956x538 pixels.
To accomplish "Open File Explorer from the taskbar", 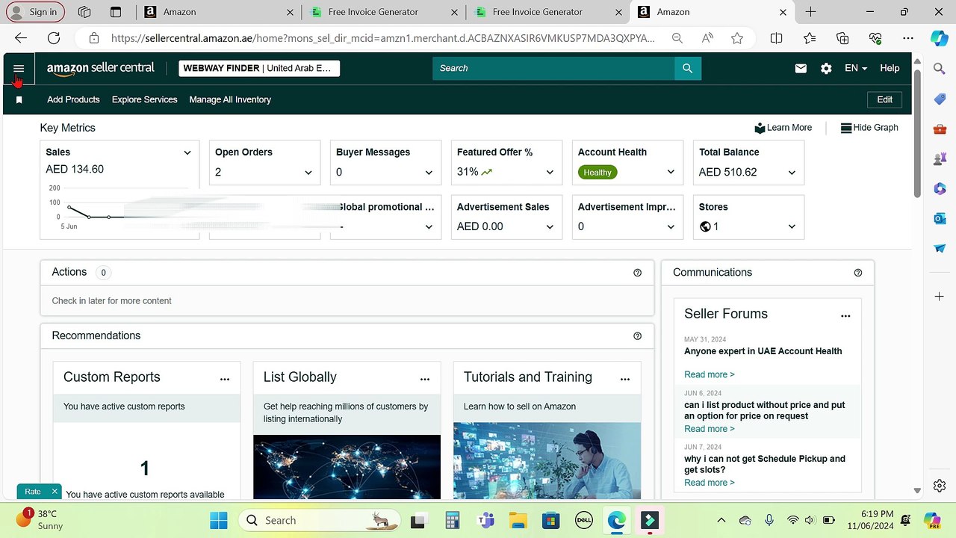I will 518,520.
